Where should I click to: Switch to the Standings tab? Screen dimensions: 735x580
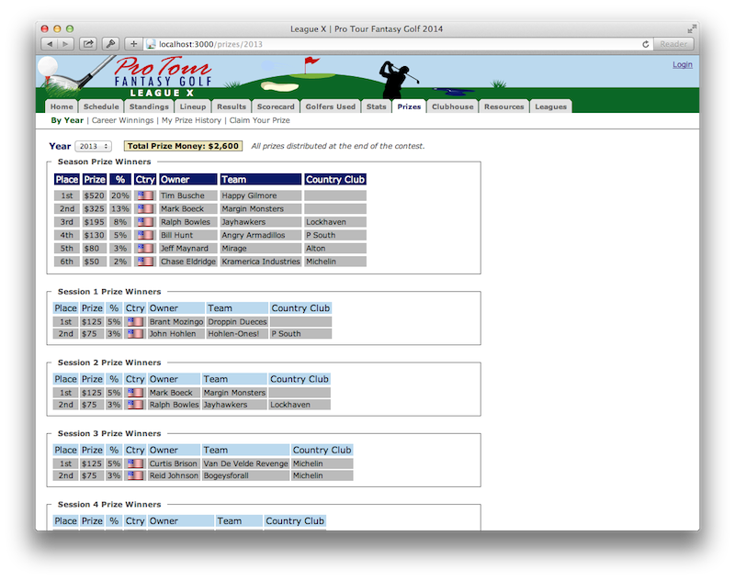(x=149, y=106)
